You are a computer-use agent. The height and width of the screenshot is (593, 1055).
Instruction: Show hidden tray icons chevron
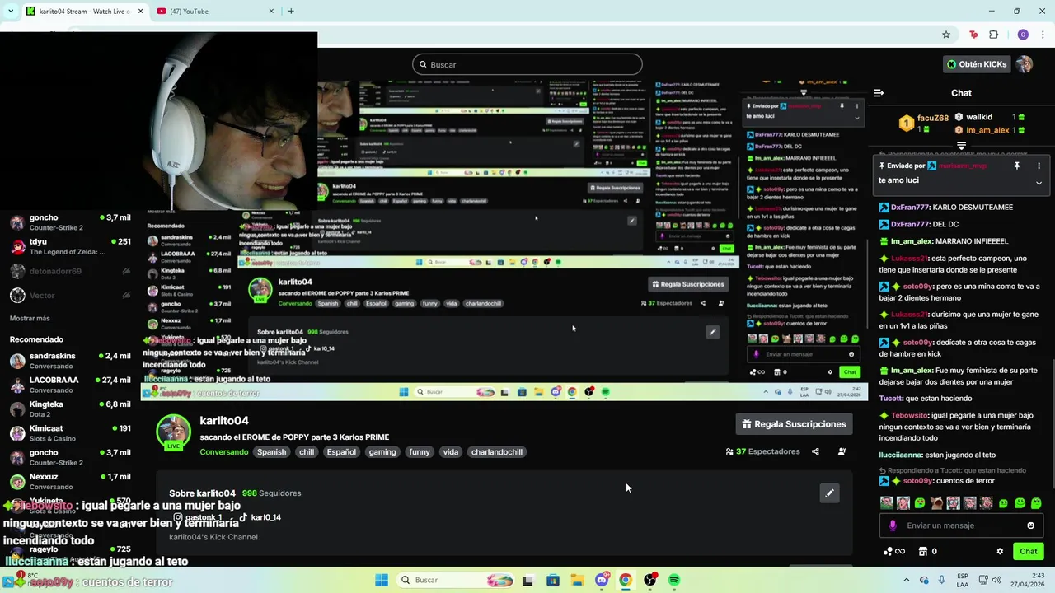pos(906,580)
